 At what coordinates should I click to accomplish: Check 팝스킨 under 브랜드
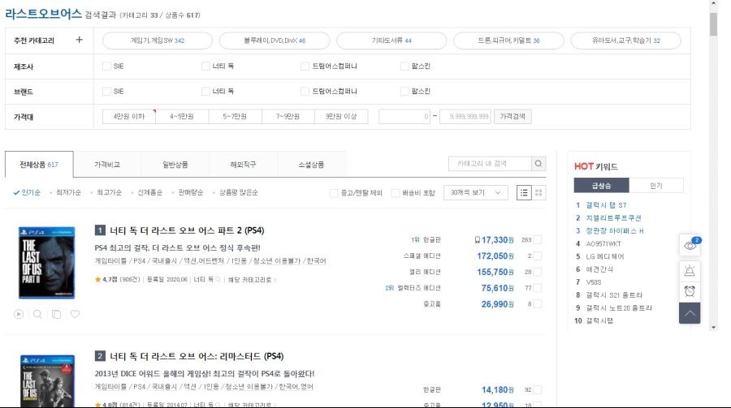404,92
